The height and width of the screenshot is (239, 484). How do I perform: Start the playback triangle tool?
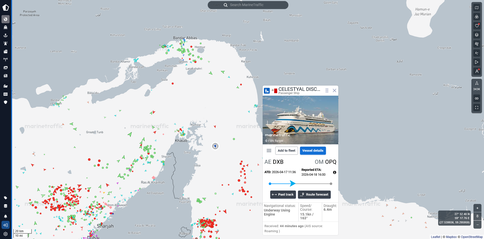pyautogui.click(x=477, y=62)
